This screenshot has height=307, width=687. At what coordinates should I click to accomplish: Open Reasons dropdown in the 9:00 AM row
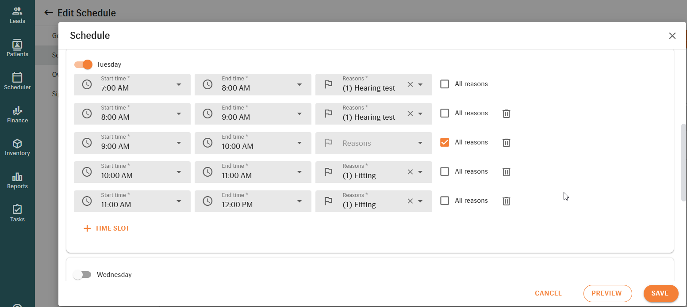(x=420, y=143)
